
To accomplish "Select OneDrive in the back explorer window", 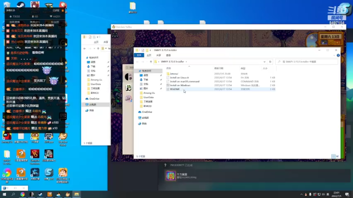I will click(94, 99).
